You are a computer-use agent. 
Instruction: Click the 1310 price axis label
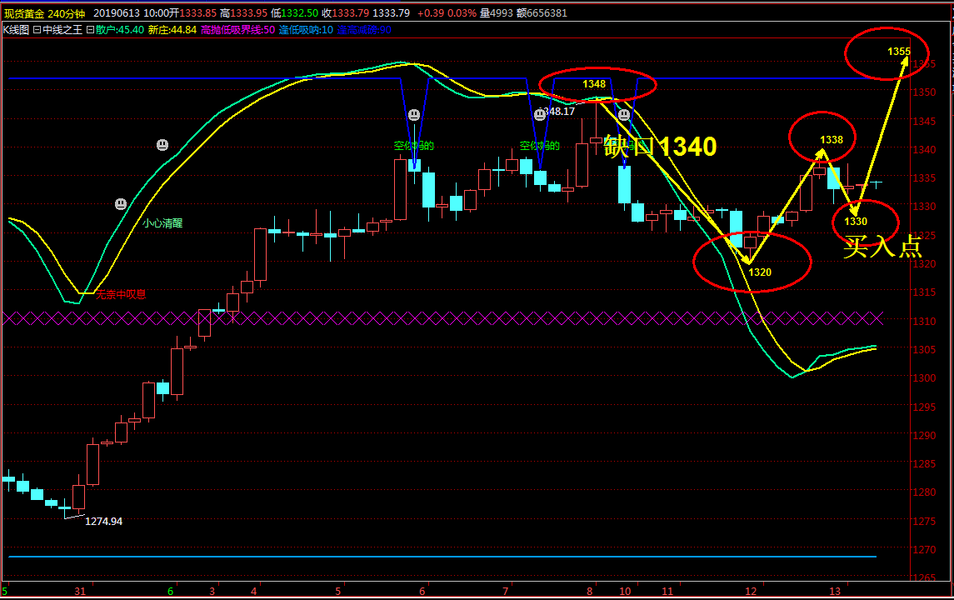click(x=924, y=321)
